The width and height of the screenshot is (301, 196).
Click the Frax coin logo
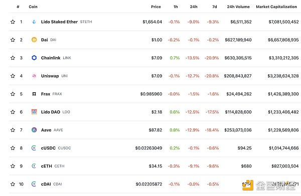[x=34, y=94]
